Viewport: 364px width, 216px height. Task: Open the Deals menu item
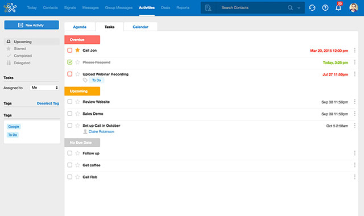pyautogui.click(x=166, y=7)
